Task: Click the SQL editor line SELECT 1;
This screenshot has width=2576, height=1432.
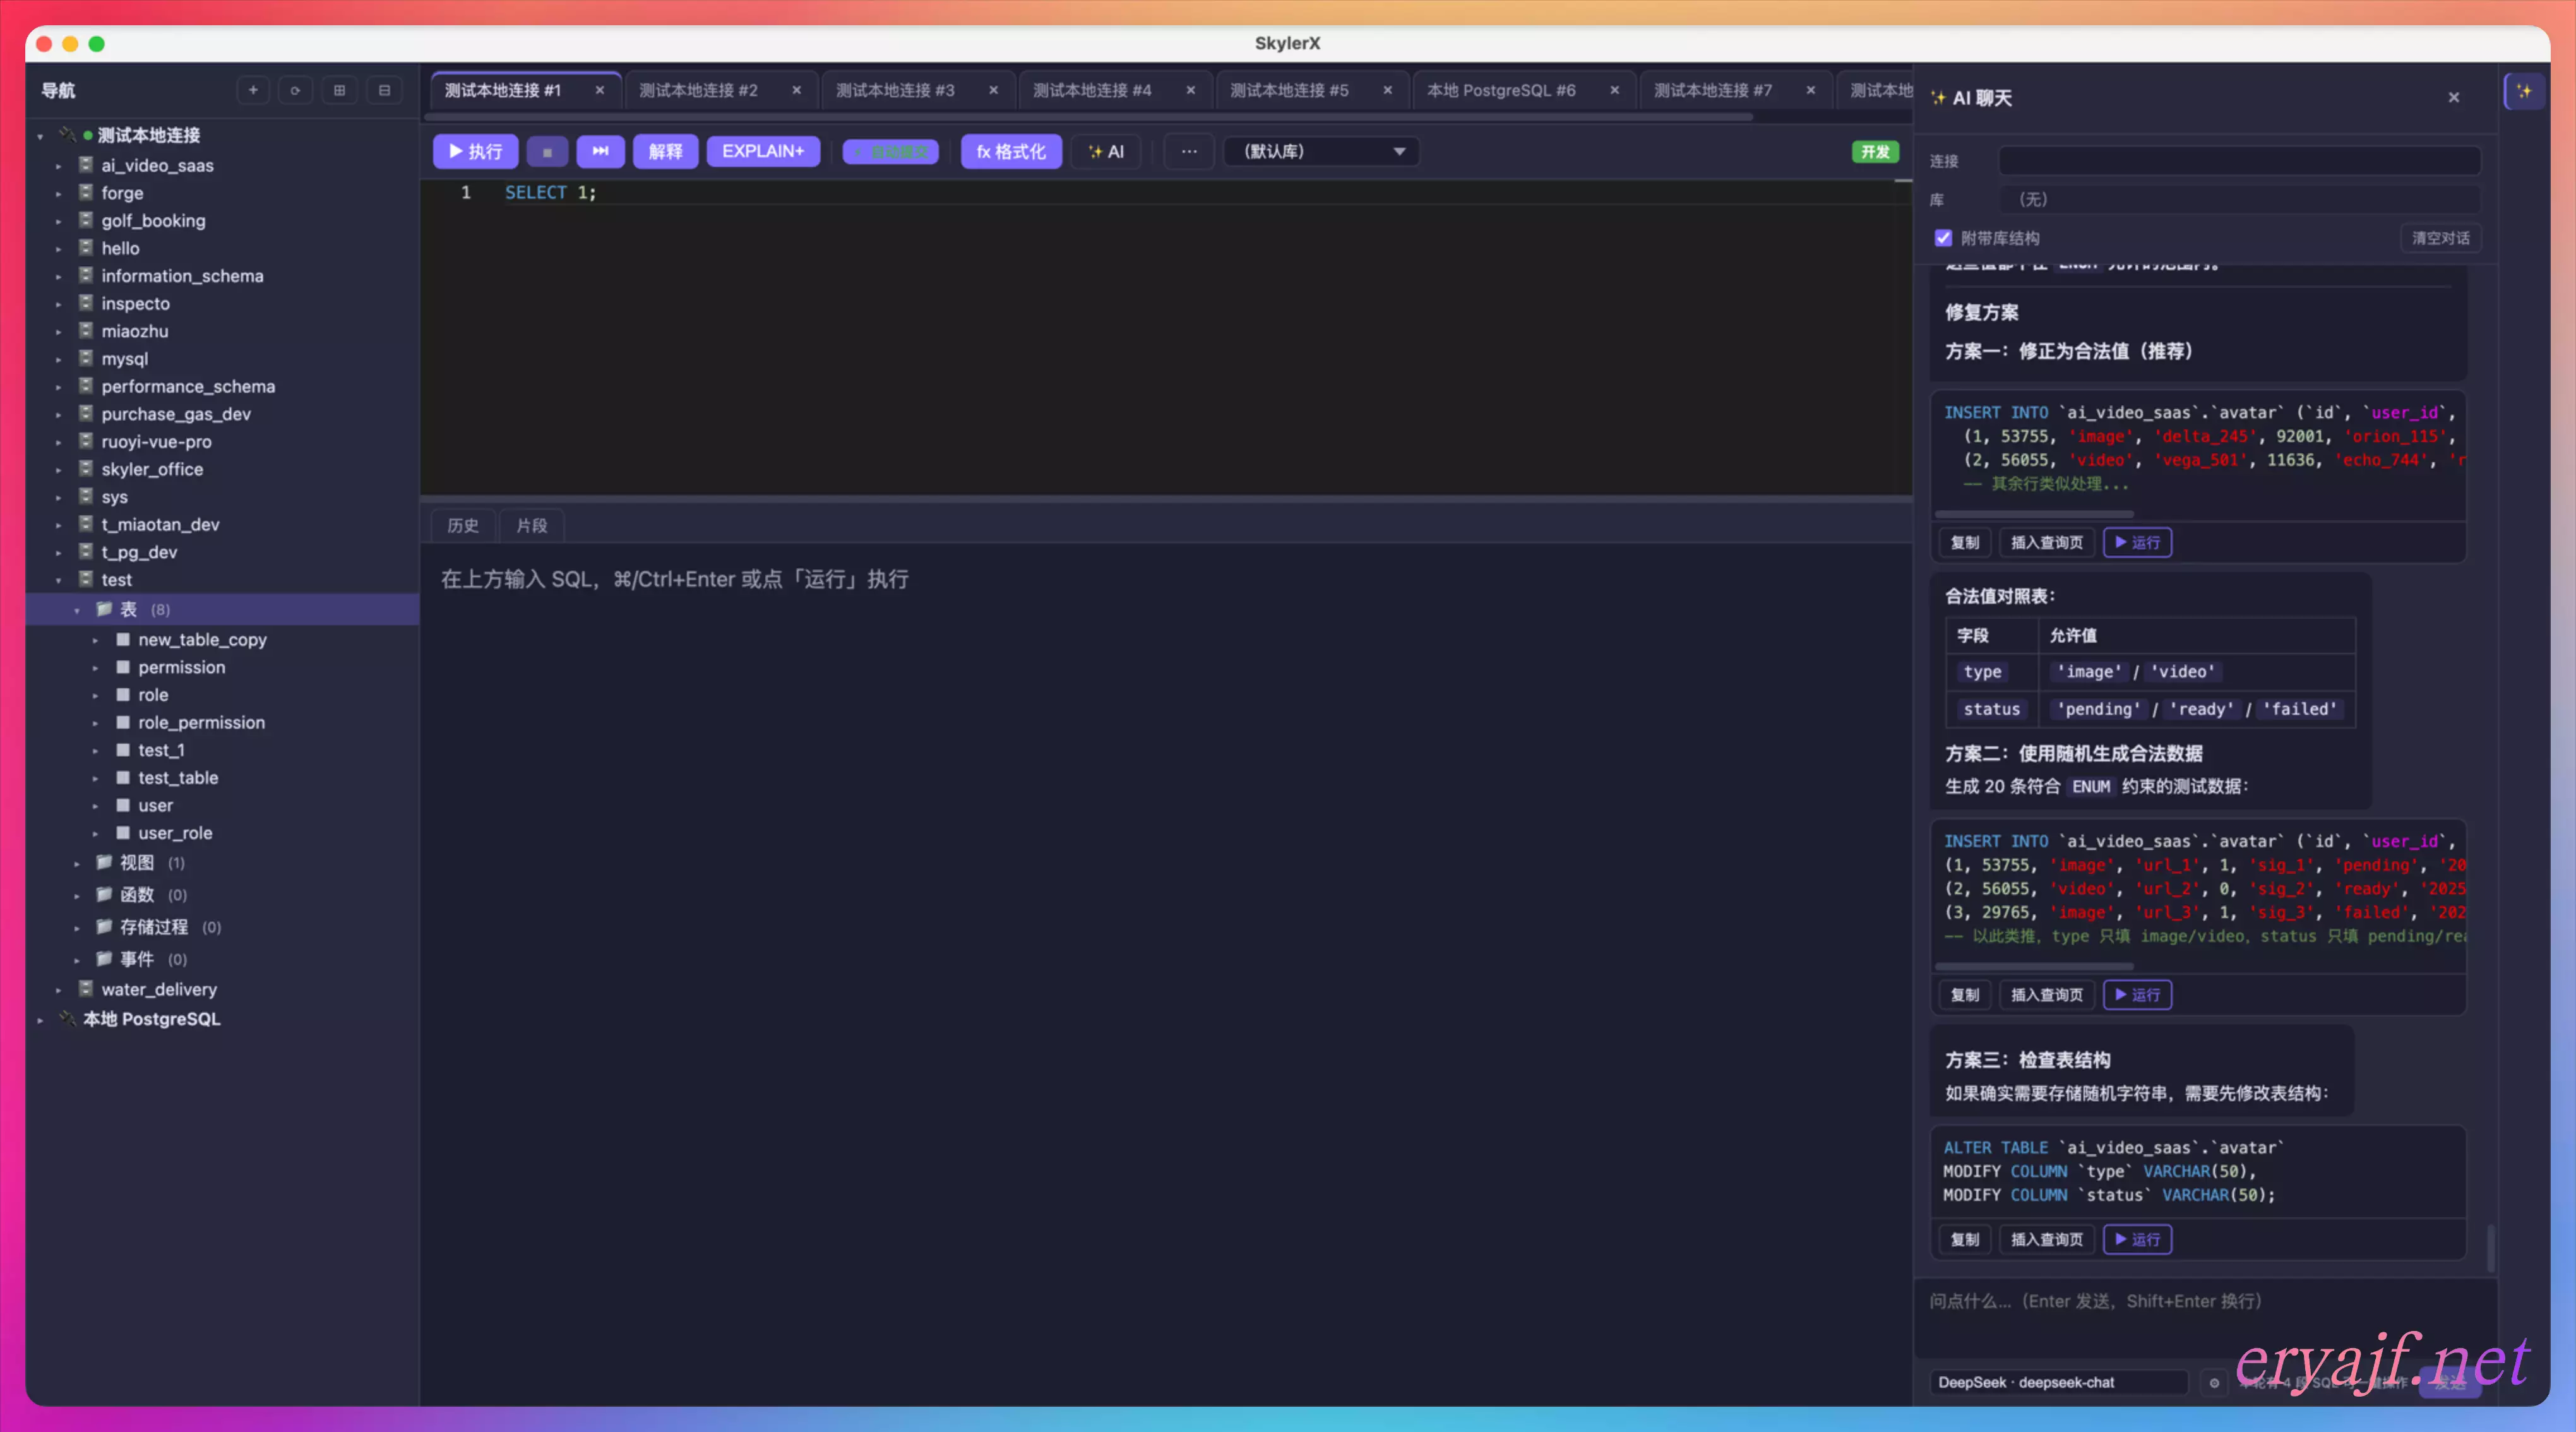Action: (x=550, y=192)
